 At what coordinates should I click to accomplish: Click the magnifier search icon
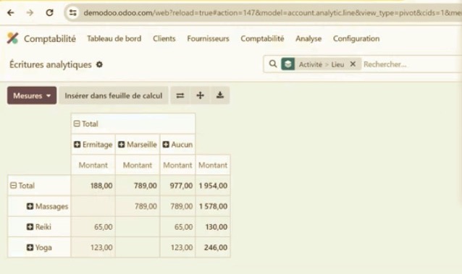tap(273, 64)
